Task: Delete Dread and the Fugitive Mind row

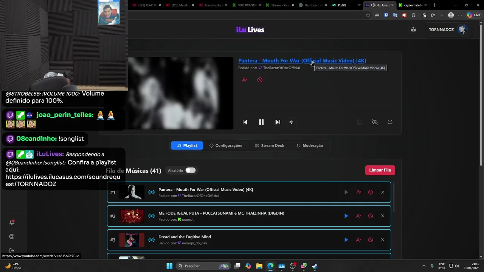Action: pyautogui.click(x=383, y=240)
